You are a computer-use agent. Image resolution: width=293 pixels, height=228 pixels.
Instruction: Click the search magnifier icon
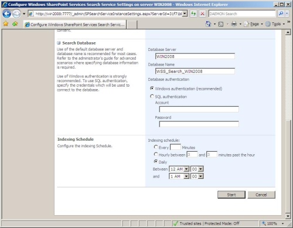point(281,13)
